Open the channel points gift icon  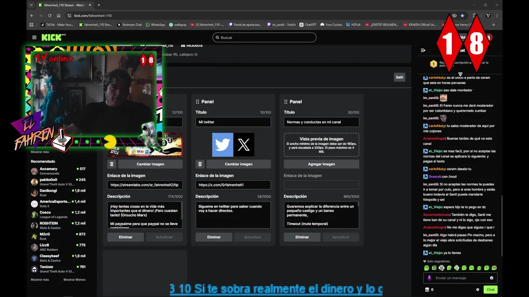pos(427,290)
